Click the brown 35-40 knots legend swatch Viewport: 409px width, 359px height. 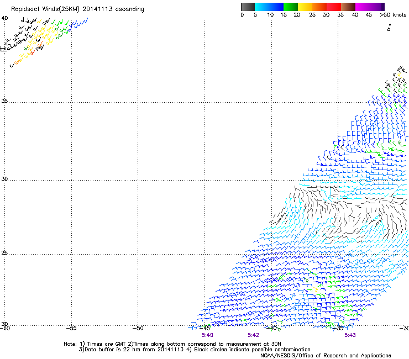348,7
